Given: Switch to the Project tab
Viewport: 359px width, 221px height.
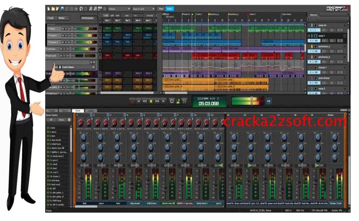Looking at the screenshot, I should (x=52, y=110).
